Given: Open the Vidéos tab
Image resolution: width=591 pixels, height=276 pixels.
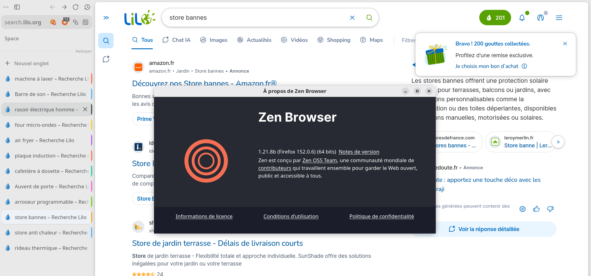Looking at the screenshot, I should (294, 40).
